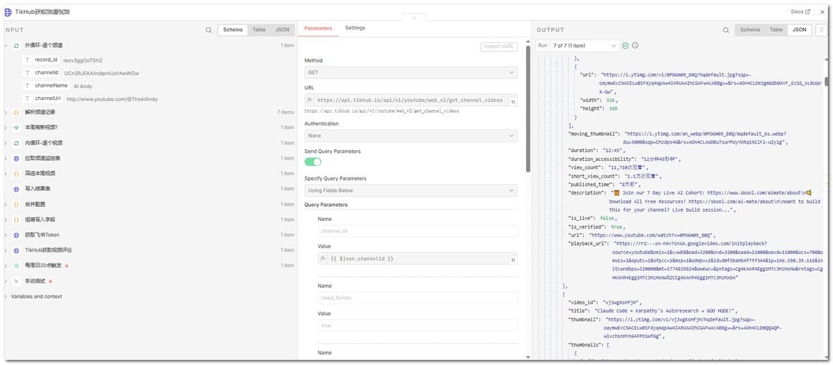Screen dimensions: 833x365
Task: Click the schedule clock icon of 每周日20点触发
Action: click(17, 266)
